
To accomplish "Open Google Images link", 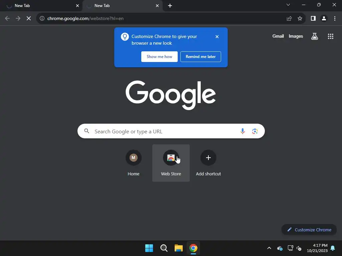I will click(x=296, y=36).
